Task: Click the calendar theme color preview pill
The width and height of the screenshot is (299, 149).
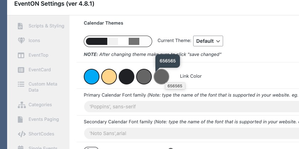Action: 118,41
